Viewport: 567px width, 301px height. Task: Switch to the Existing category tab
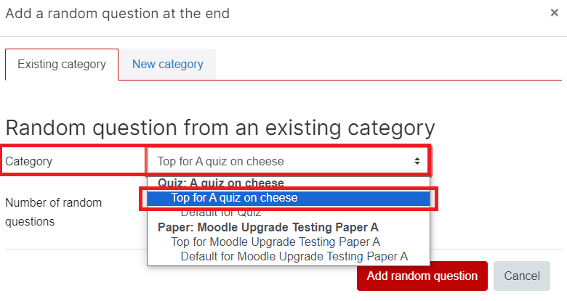pos(62,65)
